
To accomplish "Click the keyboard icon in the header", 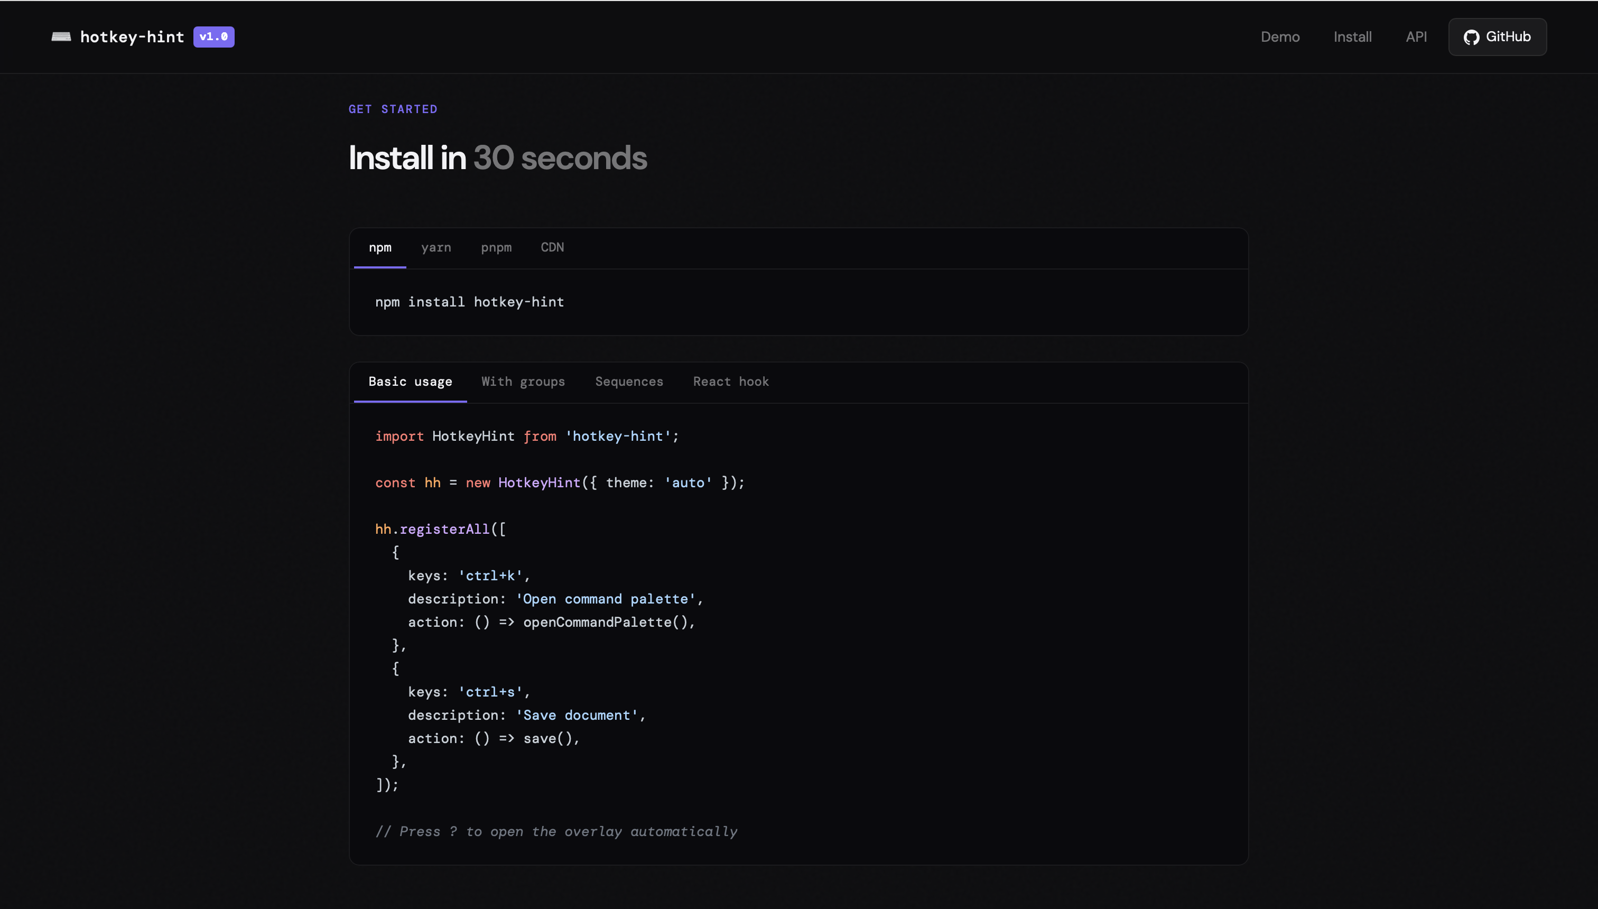I will click(x=61, y=37).
